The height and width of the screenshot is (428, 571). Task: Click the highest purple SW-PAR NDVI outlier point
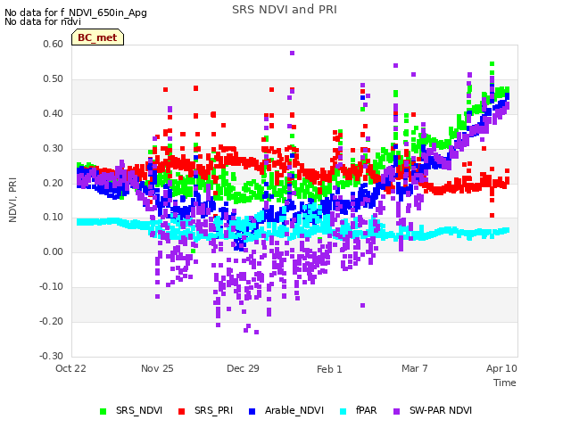[x=292, y=53]
